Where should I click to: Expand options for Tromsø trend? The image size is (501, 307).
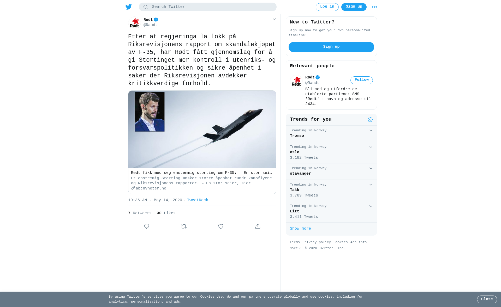[371, 131]
